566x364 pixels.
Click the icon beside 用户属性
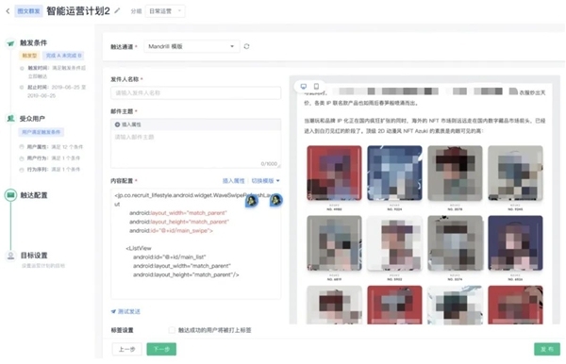click(22, 147)
